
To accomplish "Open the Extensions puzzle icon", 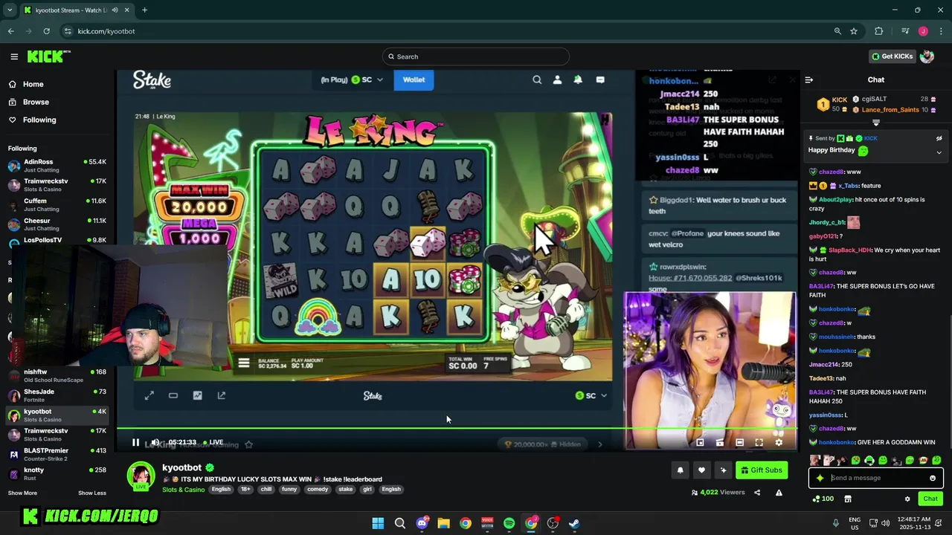I will 879,31.
